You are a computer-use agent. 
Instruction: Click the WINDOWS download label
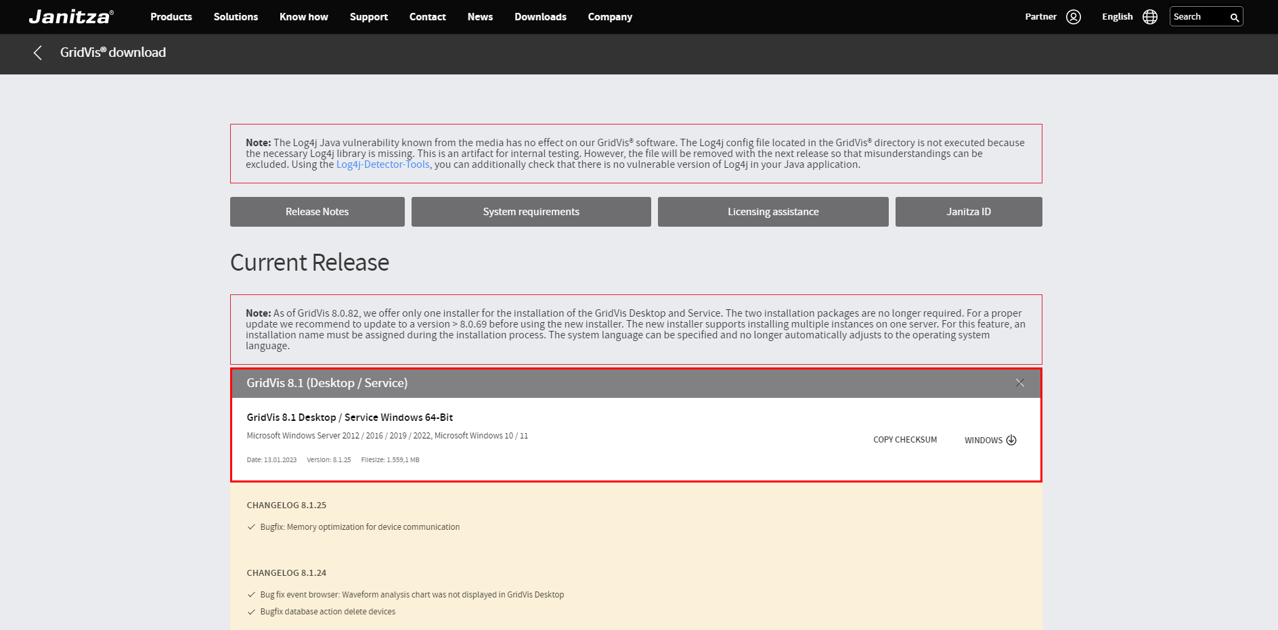(x=984, y=441)
